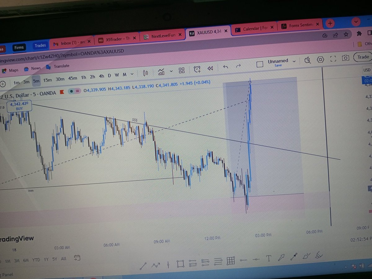372x279 pixels.
Task: Switch to the 4h timeframe
Action: tap(101, 76)
